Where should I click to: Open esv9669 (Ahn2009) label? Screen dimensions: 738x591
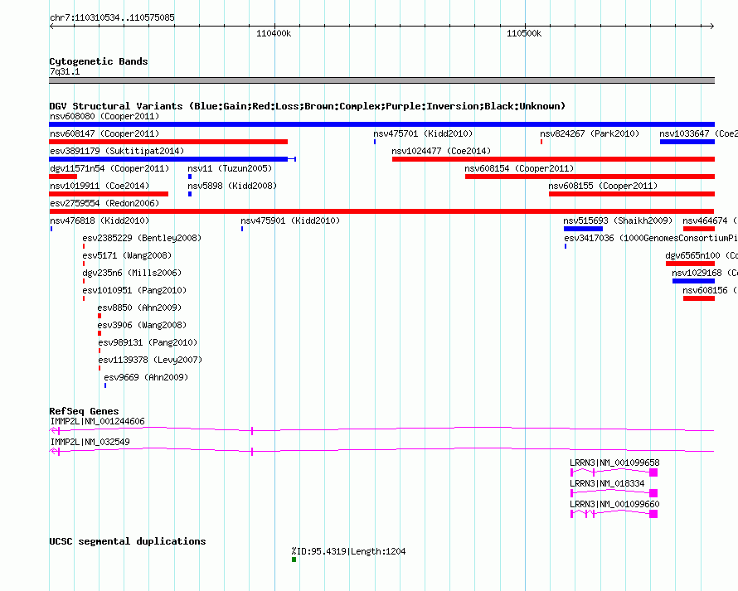146,377
